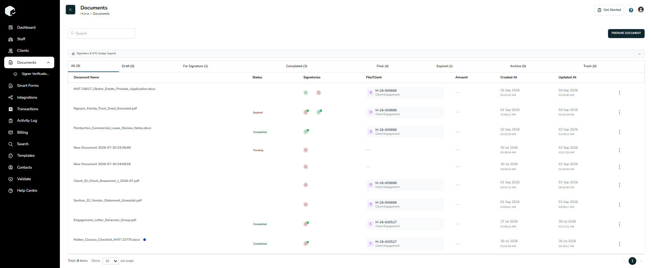
Task: Click the info icon in badge legend
Action: pos(73,54)
